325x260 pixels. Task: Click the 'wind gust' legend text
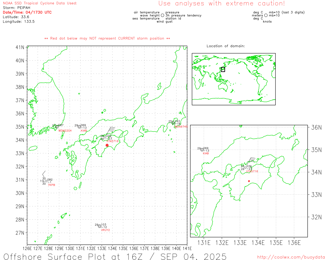point(165,22)
